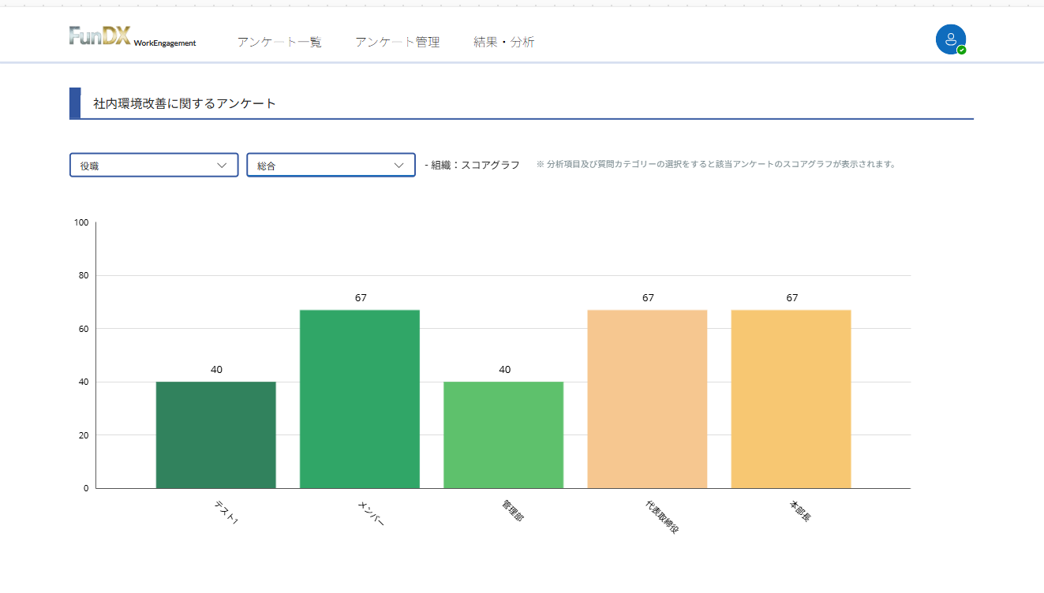Open the user profile avatar icon
This screenshot has width=1044, height=593.
950,39
